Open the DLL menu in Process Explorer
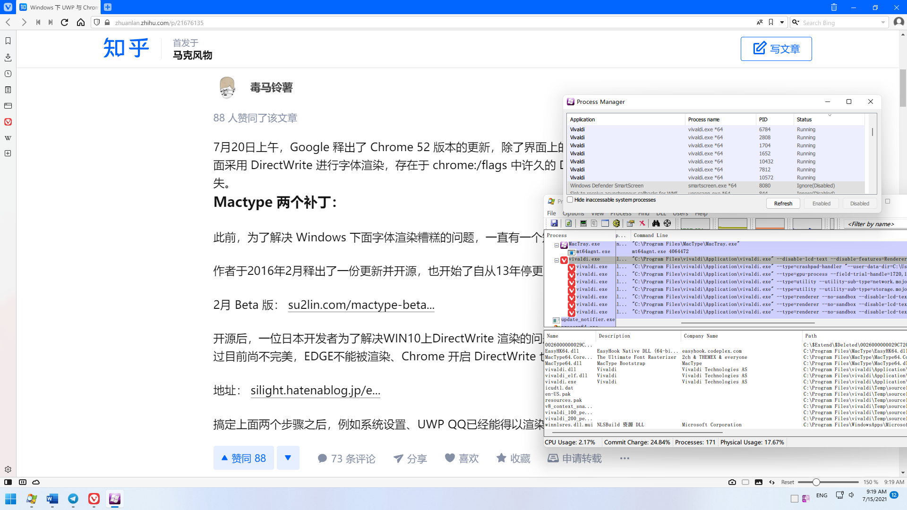The height and width of the screenshot is (510, 907). point(660,213)
